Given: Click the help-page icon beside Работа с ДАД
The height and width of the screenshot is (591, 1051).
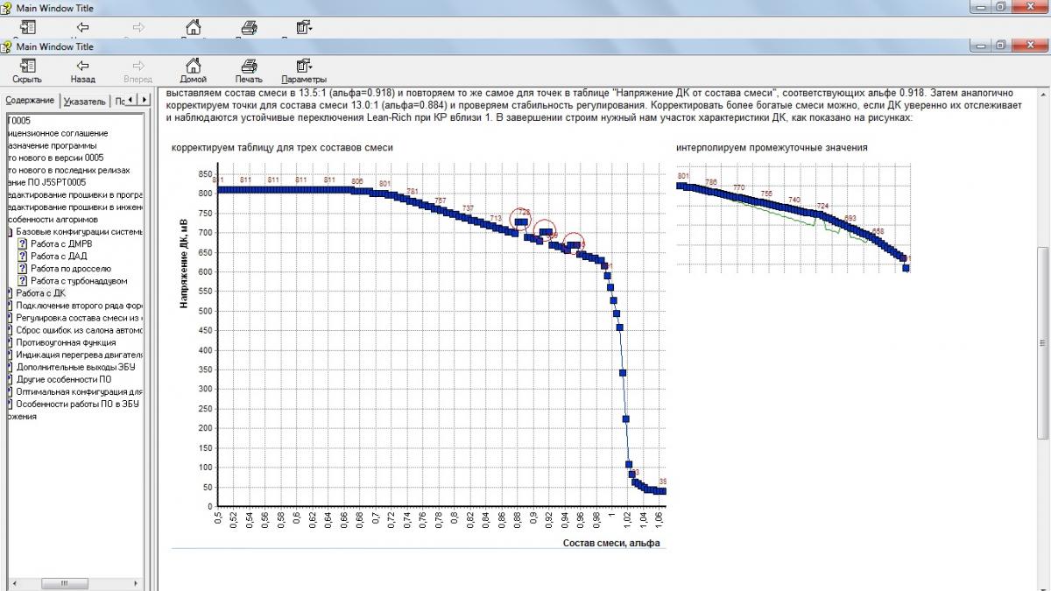Looking at the screenshot, I should [23, 257].
